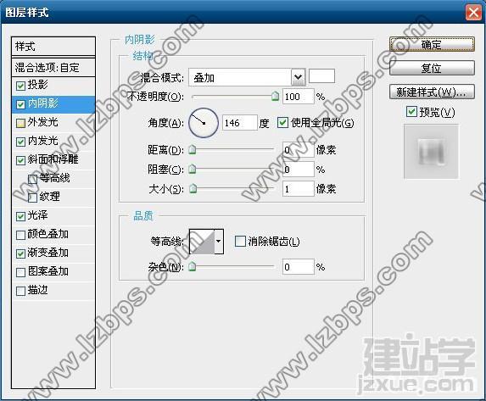Open the contour curve picker thumbnail
486x401 pixels.
tap(202, 242)
